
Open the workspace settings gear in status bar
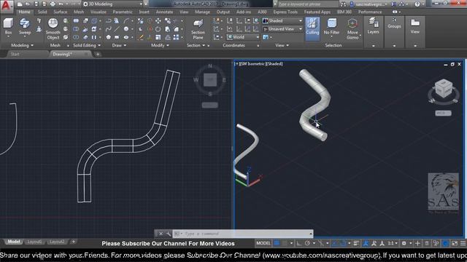tap(404, 243)
